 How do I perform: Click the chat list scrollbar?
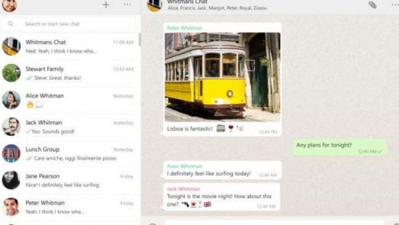(x=139, y=40)
